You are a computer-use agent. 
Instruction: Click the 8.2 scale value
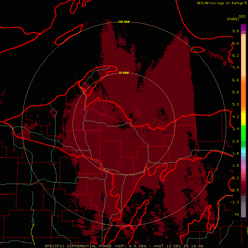236,56
